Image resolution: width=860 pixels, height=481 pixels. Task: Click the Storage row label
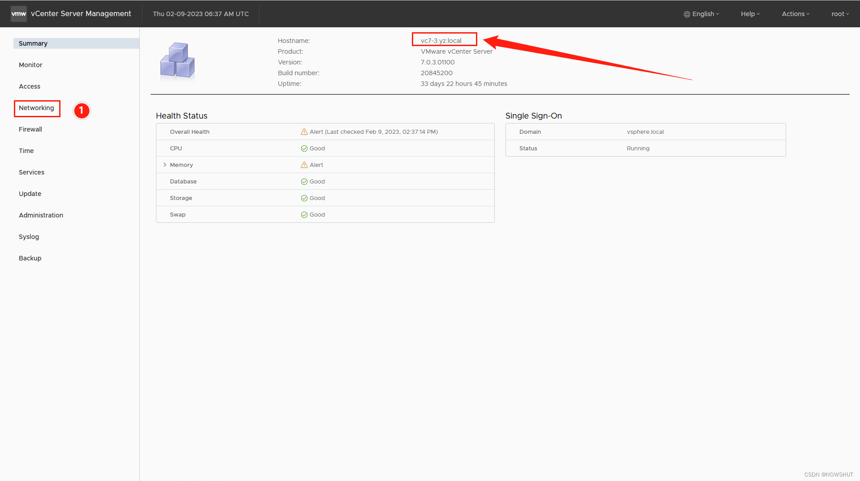(x=181, y=198)
